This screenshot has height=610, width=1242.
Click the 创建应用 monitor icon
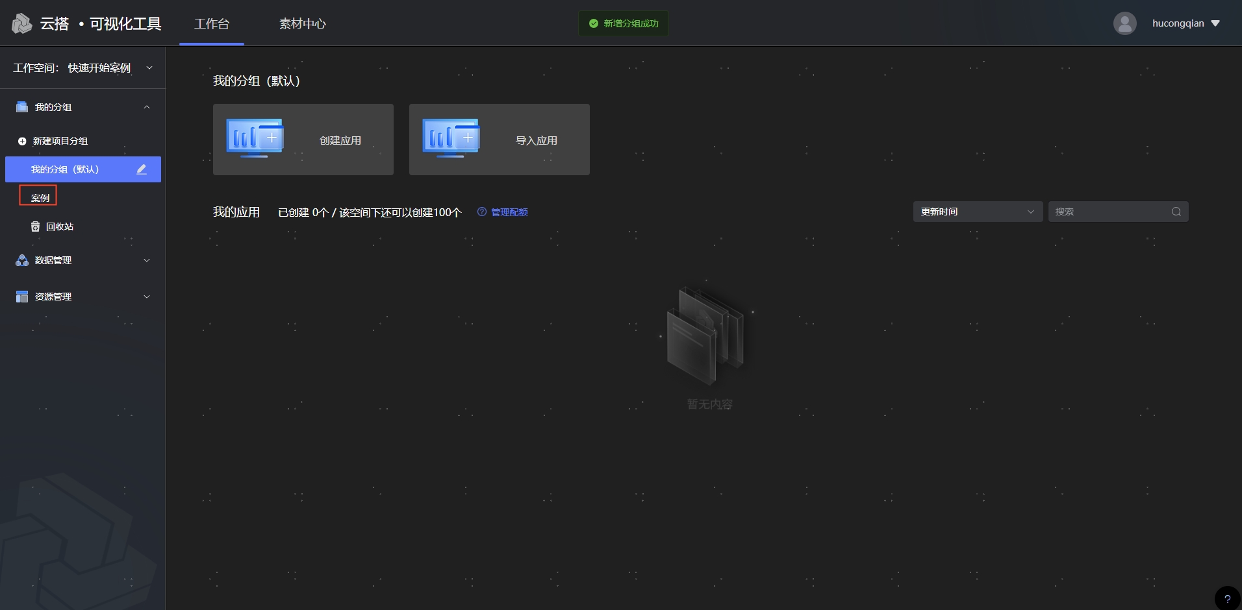point(255,138)
